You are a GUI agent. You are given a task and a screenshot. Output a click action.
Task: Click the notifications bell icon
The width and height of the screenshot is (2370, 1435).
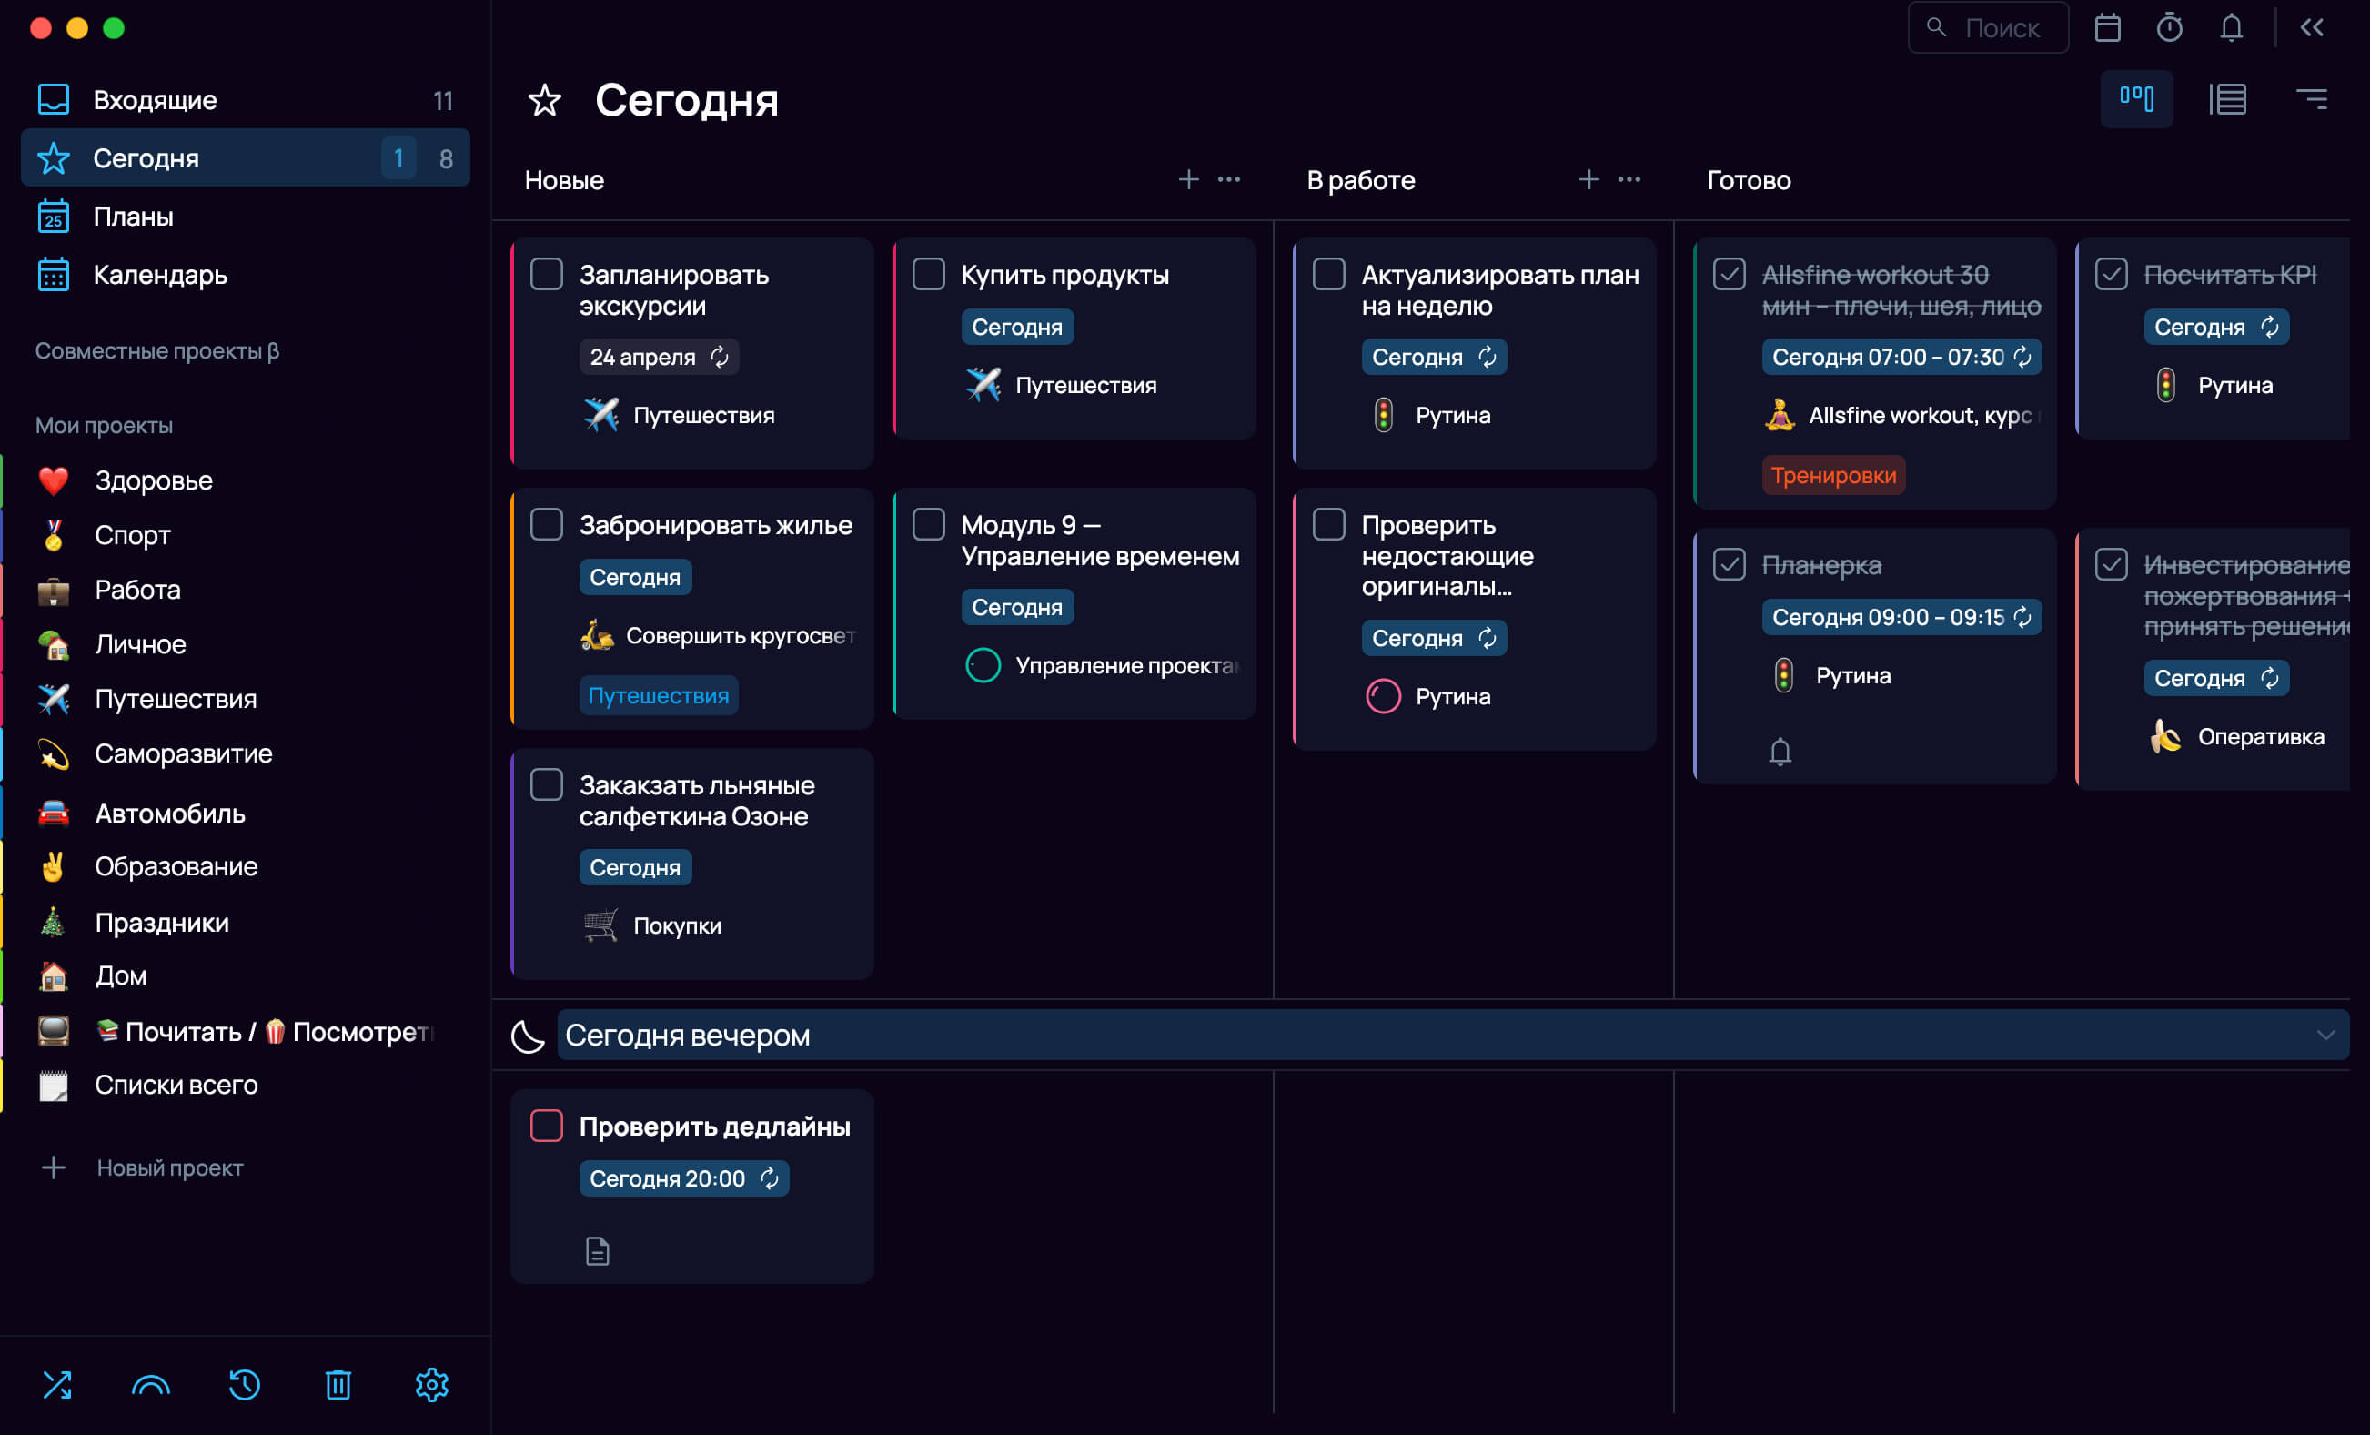(2231, 28)
